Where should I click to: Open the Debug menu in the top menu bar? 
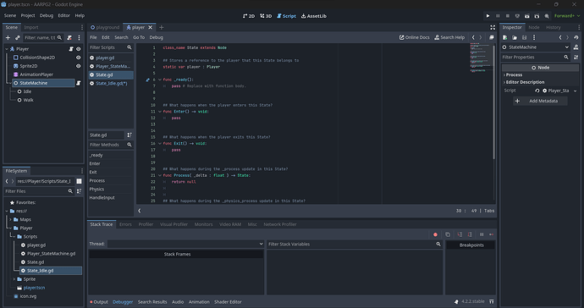pyautogui.click(x=47, y=15)
